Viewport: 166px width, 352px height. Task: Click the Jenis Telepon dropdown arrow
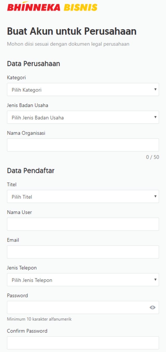click(x=155, y=280)
